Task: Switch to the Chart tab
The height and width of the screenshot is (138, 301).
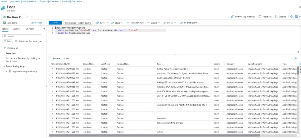Action: point(67,58)
